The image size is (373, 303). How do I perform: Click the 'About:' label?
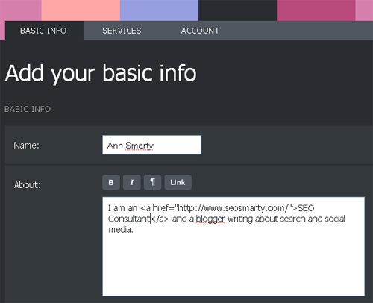(27, 185)
